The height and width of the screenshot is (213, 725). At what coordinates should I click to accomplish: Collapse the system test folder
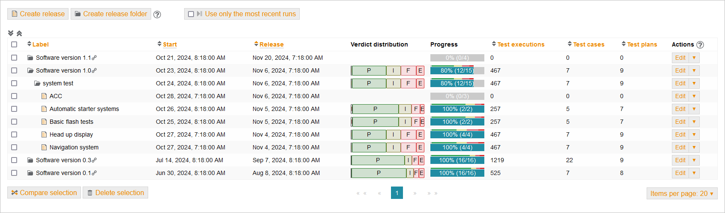(37, 83)
